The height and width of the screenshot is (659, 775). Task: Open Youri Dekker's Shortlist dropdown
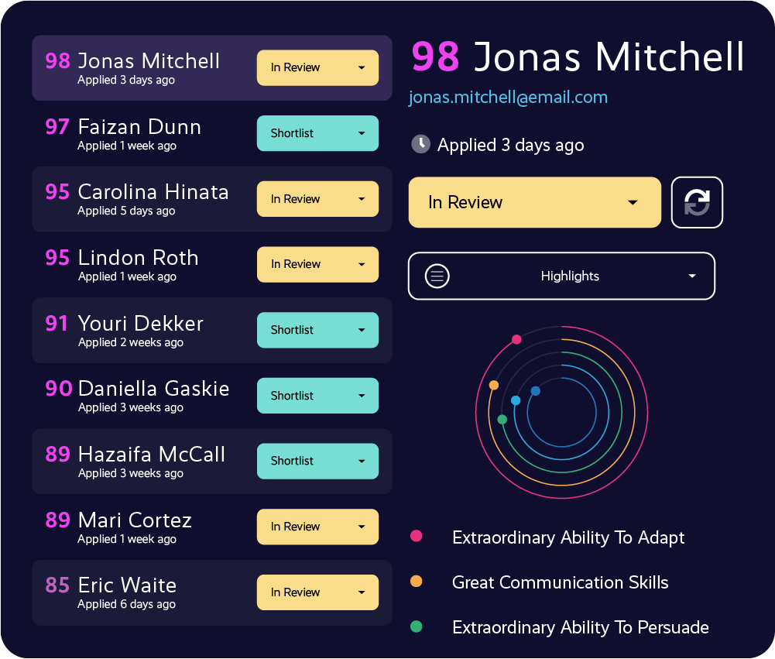(317, 330)
